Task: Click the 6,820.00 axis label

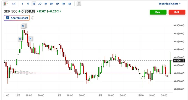Action: click(x=179, y=89)
